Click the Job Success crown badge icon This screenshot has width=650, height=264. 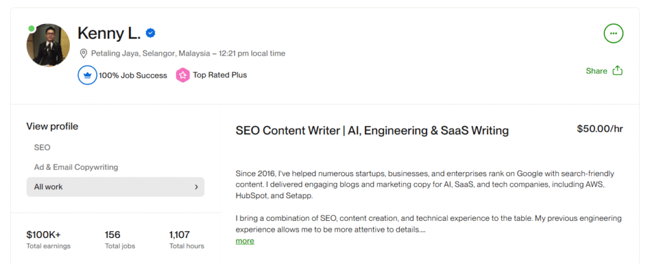tap(86, 75)
